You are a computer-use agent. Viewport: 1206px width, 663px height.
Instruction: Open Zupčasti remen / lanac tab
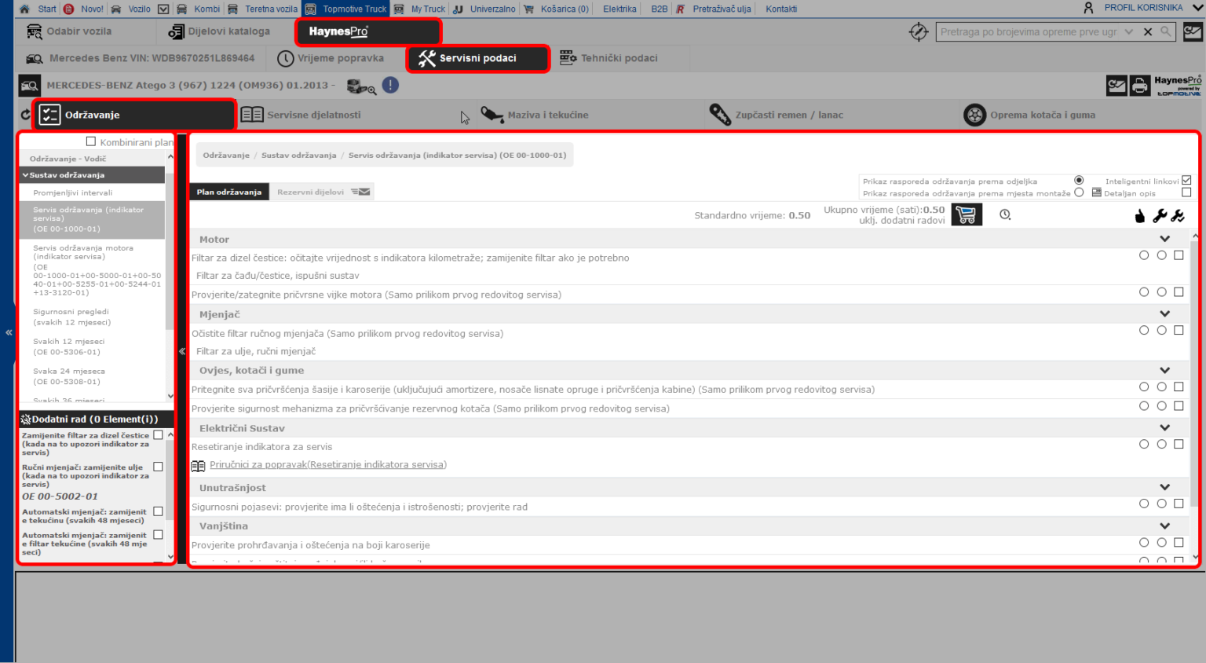coord(776,115)
